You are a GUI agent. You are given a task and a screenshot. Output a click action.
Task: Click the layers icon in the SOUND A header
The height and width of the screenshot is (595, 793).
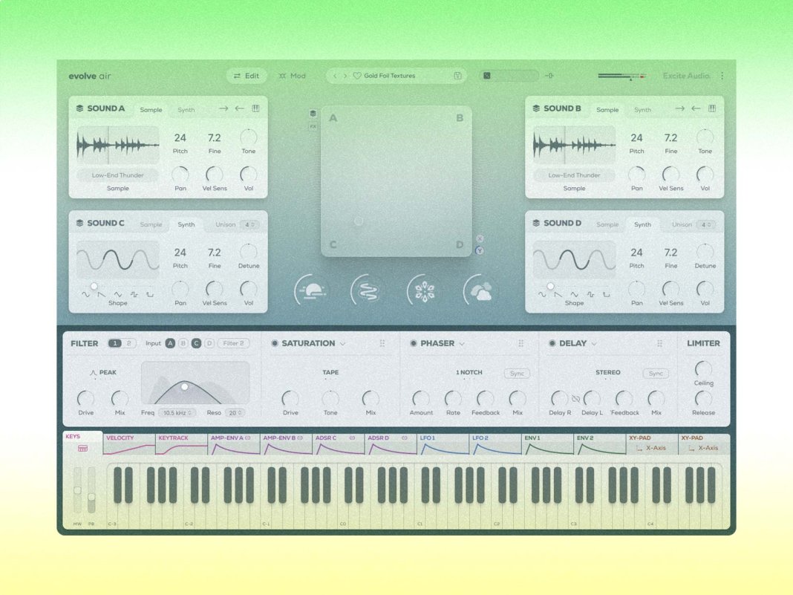tap(79, 108)
